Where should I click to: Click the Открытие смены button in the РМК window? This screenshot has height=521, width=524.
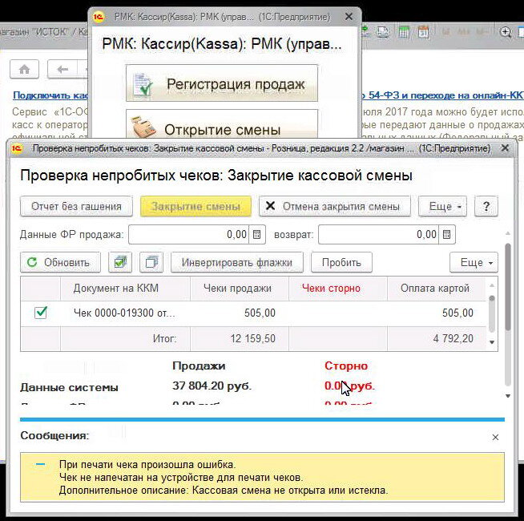point(222,125)
